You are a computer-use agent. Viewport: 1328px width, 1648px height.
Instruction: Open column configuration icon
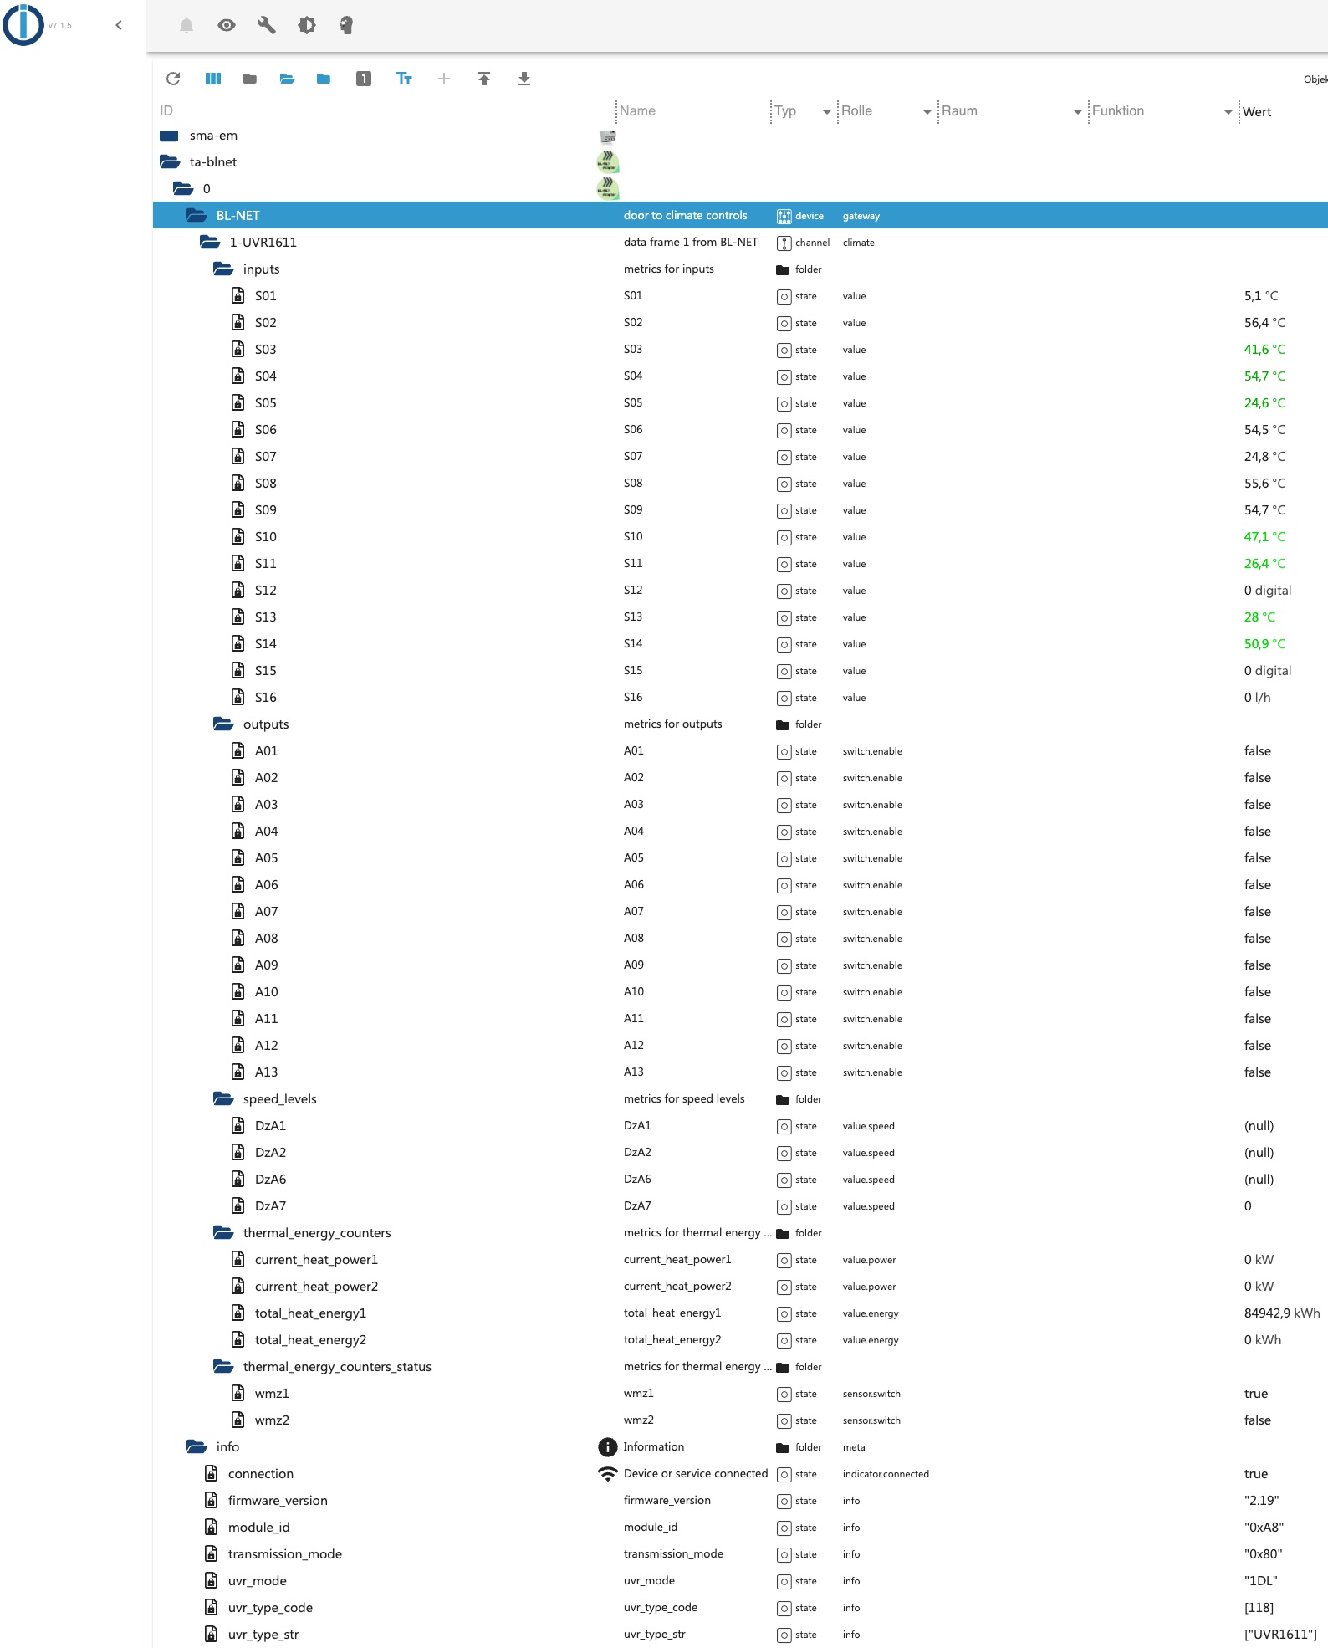pyautogui.click(x=213, y=79)
